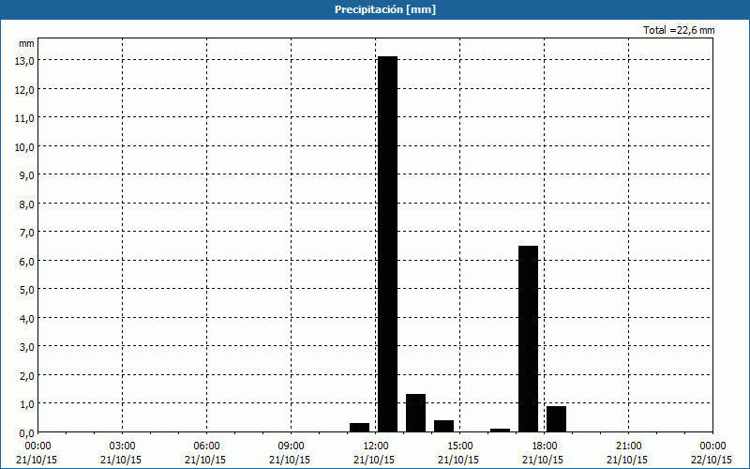
Task: Click the 6.5 mm bar before 18:00
Action: 528,339
